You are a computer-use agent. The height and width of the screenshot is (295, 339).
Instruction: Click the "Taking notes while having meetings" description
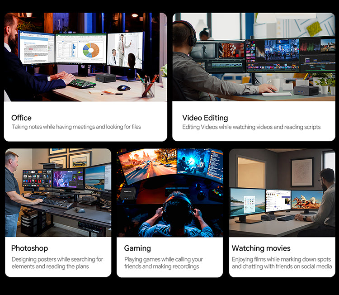76,127
